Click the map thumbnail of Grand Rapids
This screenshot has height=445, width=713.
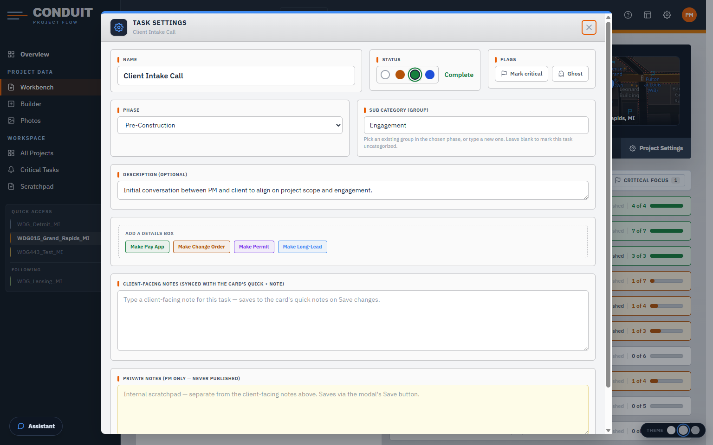click(646, 91)
